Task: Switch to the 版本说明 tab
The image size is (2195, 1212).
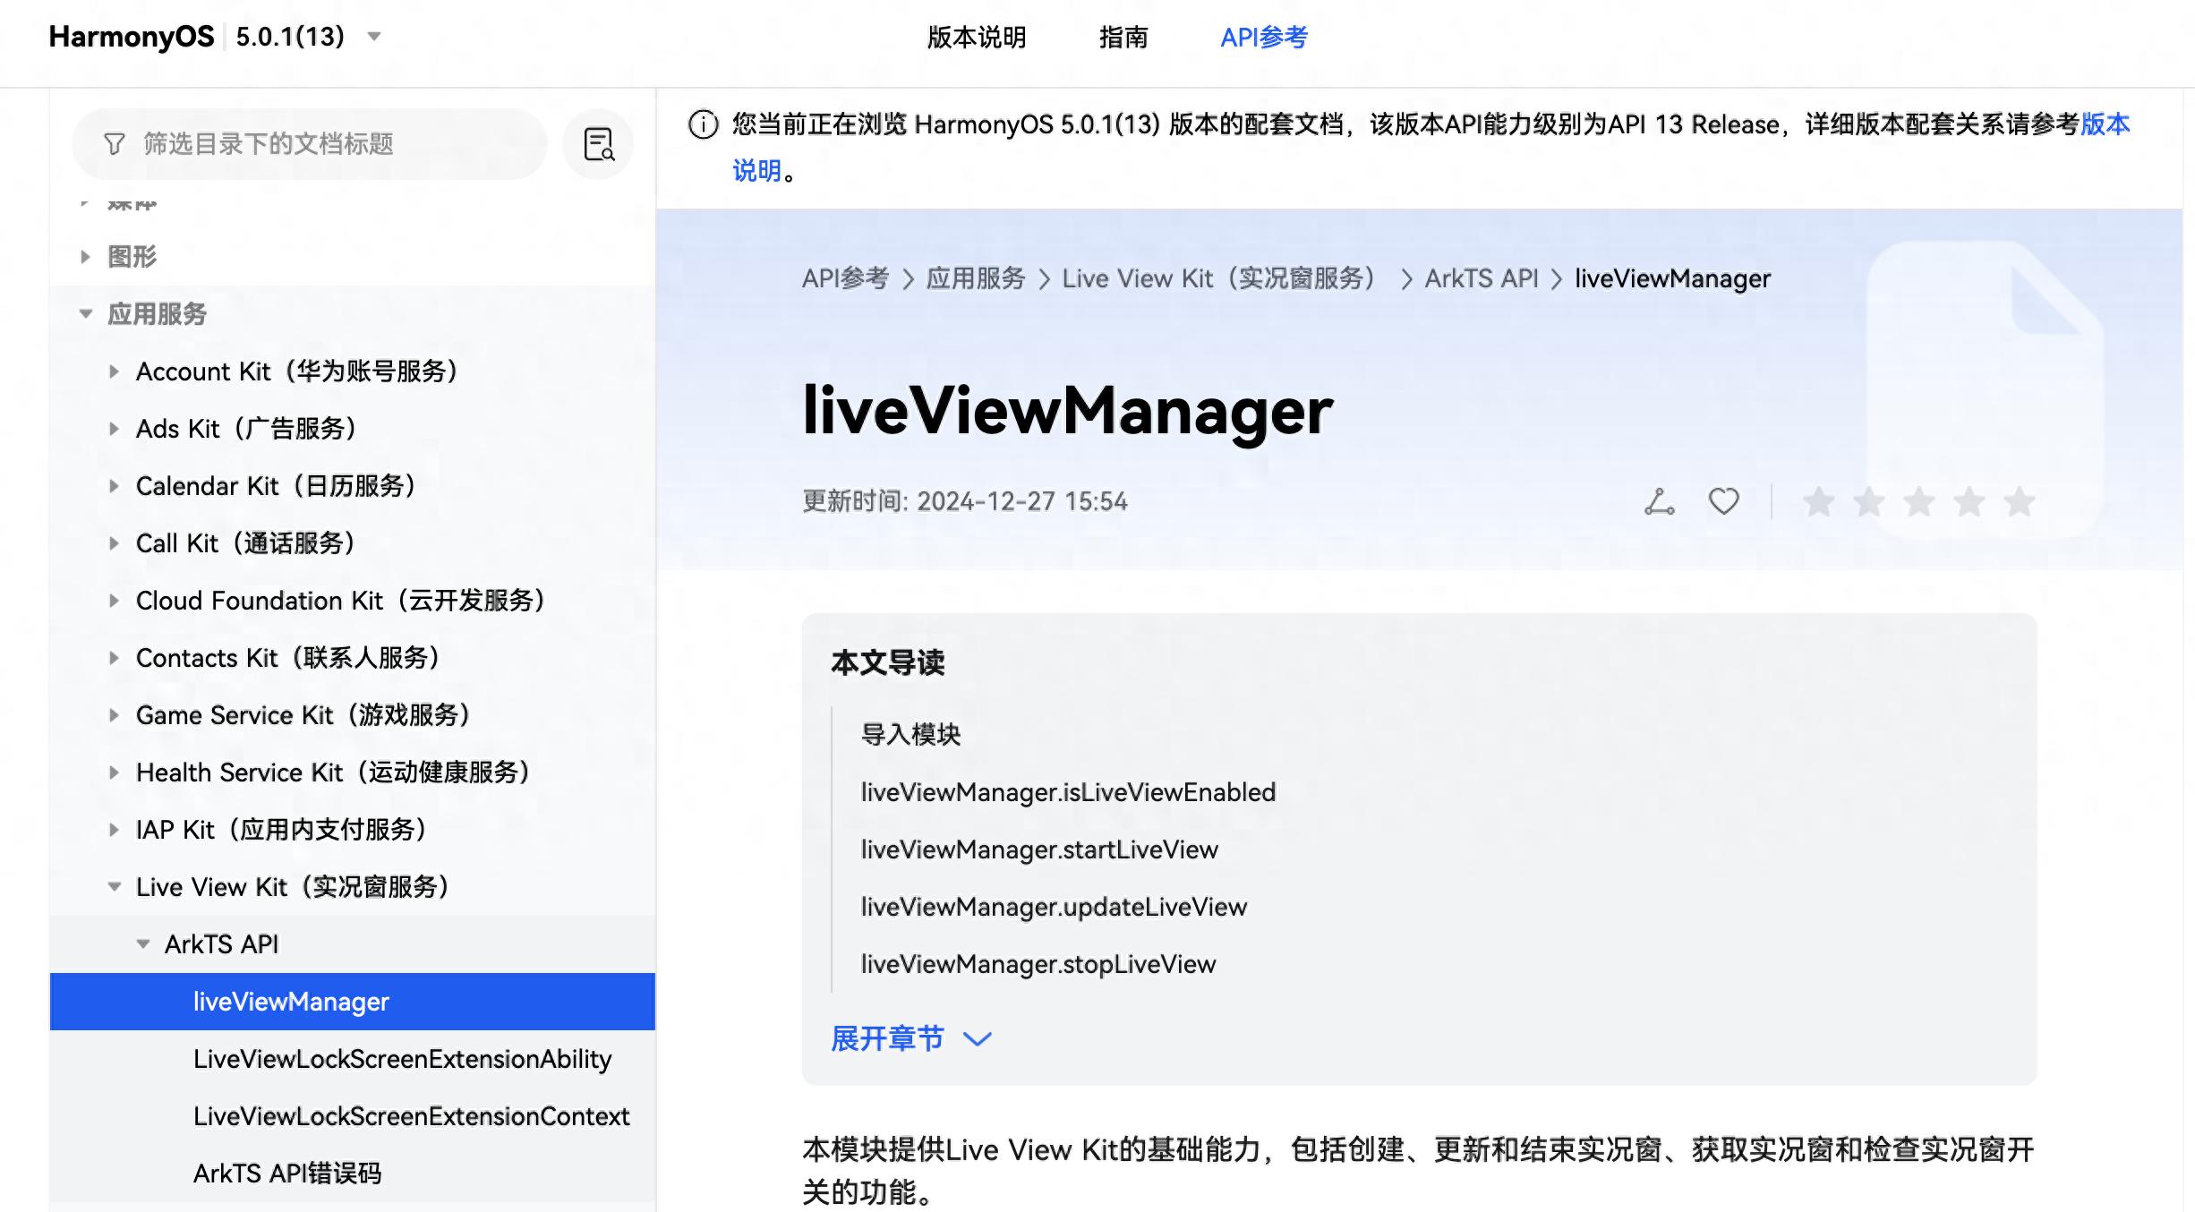Action: click(x=976, y=38)
